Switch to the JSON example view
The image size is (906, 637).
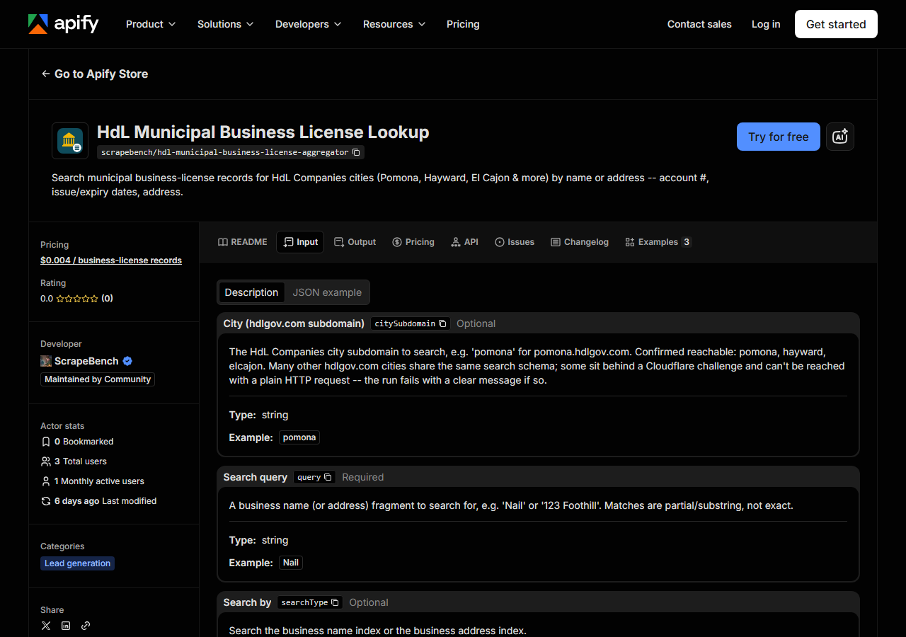[327, 292]
